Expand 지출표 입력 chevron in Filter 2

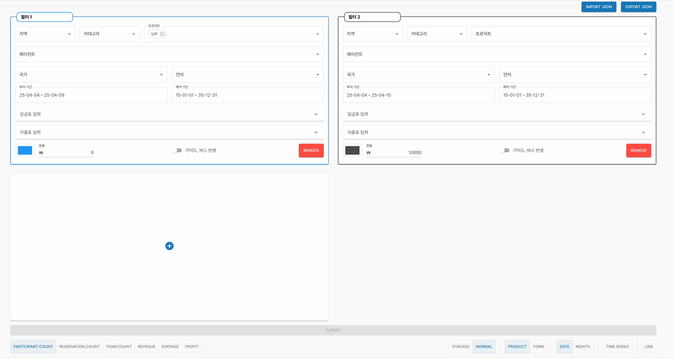tap(643, 133)
